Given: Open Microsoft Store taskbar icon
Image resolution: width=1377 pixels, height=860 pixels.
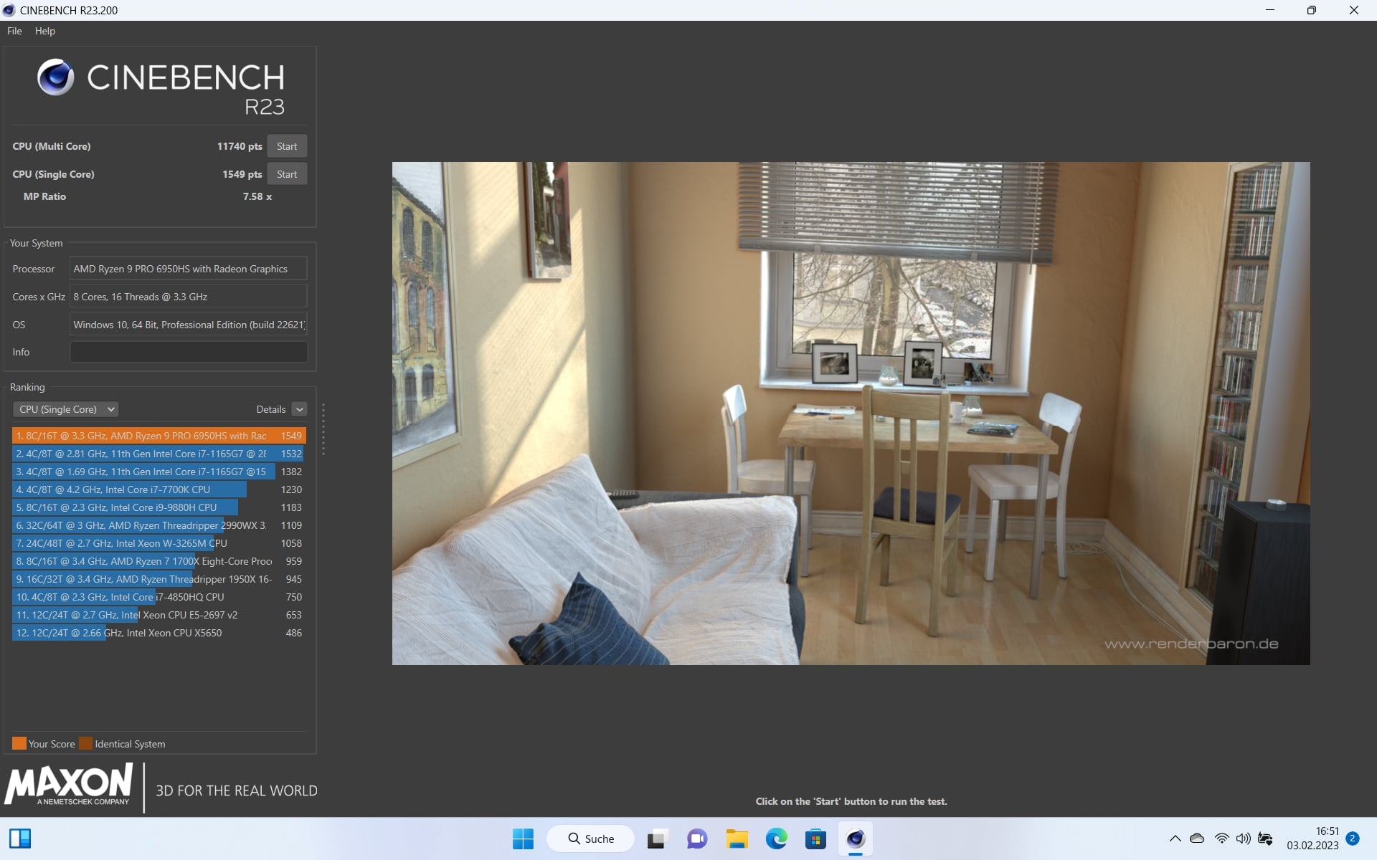Looking at the screenshot, I should (815, 838).
